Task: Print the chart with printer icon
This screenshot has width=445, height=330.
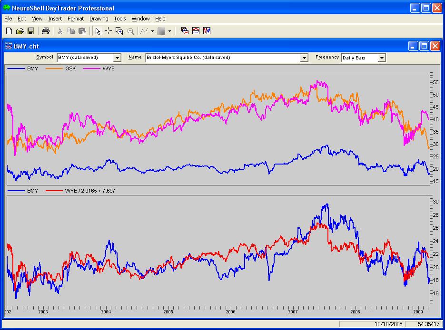Action: [45, 31]
